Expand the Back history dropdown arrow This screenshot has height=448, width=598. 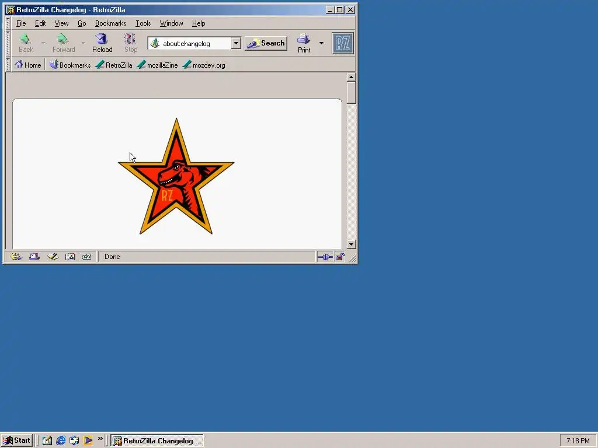coord(43,43)
